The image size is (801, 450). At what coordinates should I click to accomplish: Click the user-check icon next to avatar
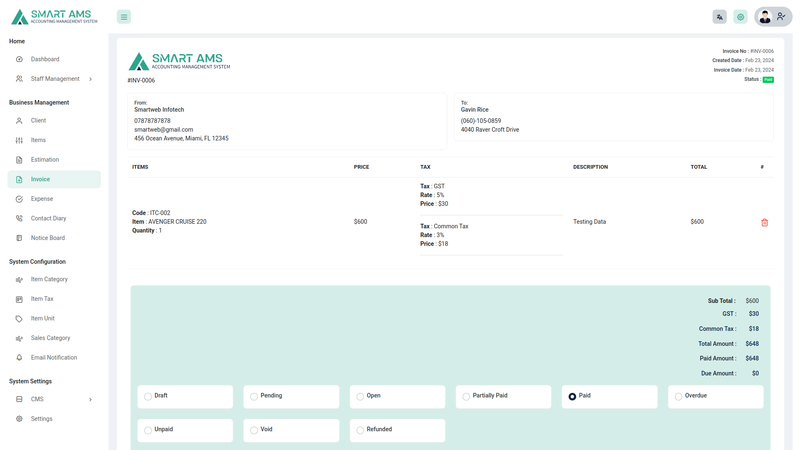click(x=781, y=17)
